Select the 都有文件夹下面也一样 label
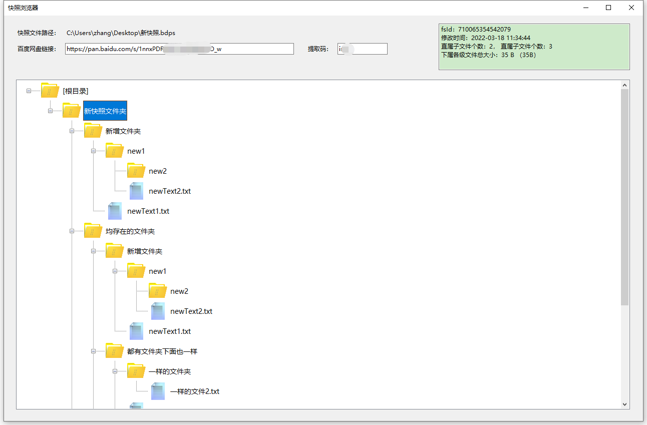Screen dimensions: 647x425 [162, 351]
